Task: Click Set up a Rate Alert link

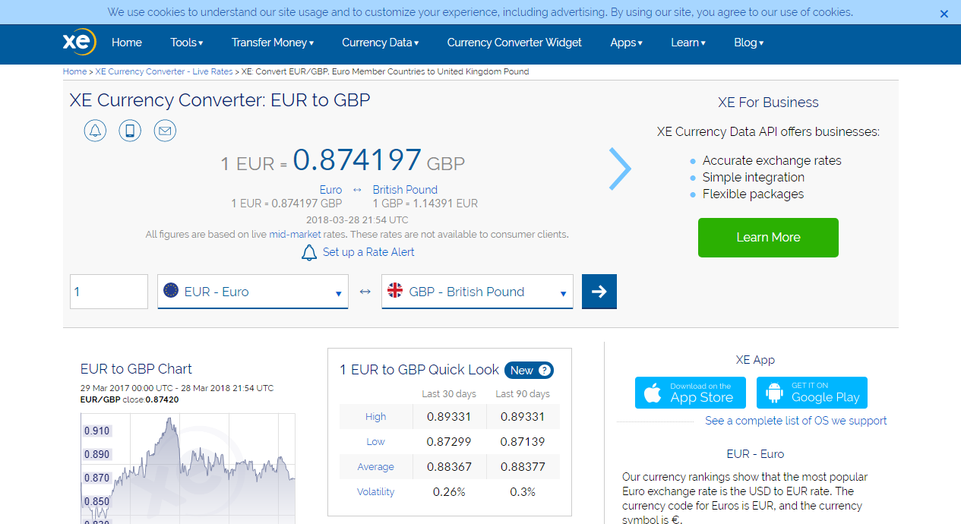Action: (x=368, y=252)
